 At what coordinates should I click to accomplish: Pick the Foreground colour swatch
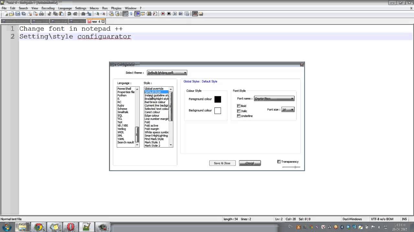(218, 99)
